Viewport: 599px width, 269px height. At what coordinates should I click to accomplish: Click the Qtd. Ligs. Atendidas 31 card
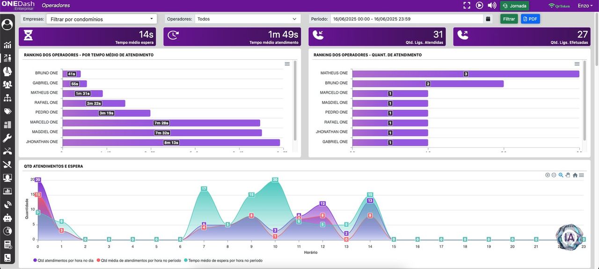click(x=377, y=37)
